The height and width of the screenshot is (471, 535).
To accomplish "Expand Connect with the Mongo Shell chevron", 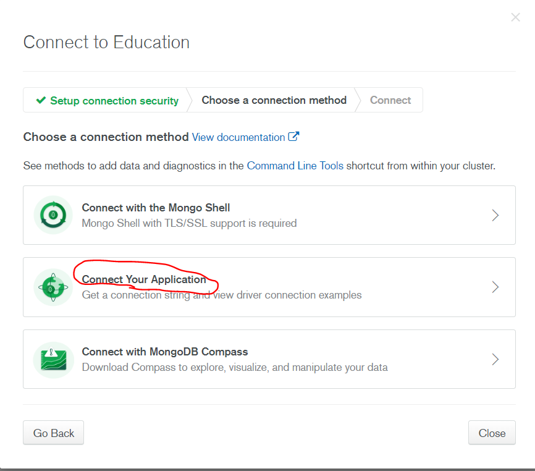I will [x=495, y=215].
